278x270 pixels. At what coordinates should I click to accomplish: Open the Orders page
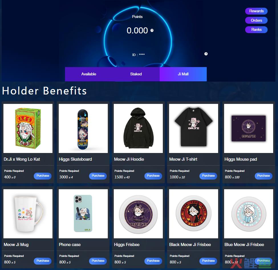coord(256,20)
